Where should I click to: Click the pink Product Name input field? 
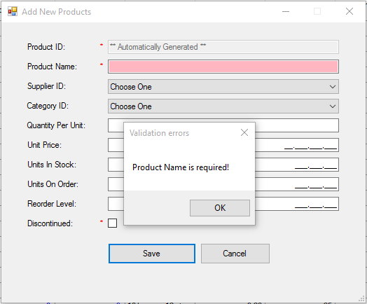(223, 67)
